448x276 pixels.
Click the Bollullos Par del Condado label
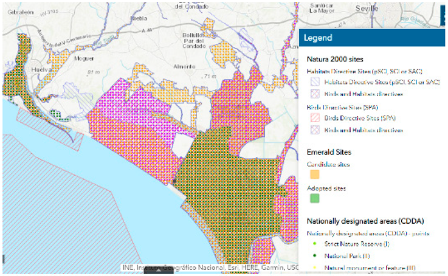[x=194, y=41]
